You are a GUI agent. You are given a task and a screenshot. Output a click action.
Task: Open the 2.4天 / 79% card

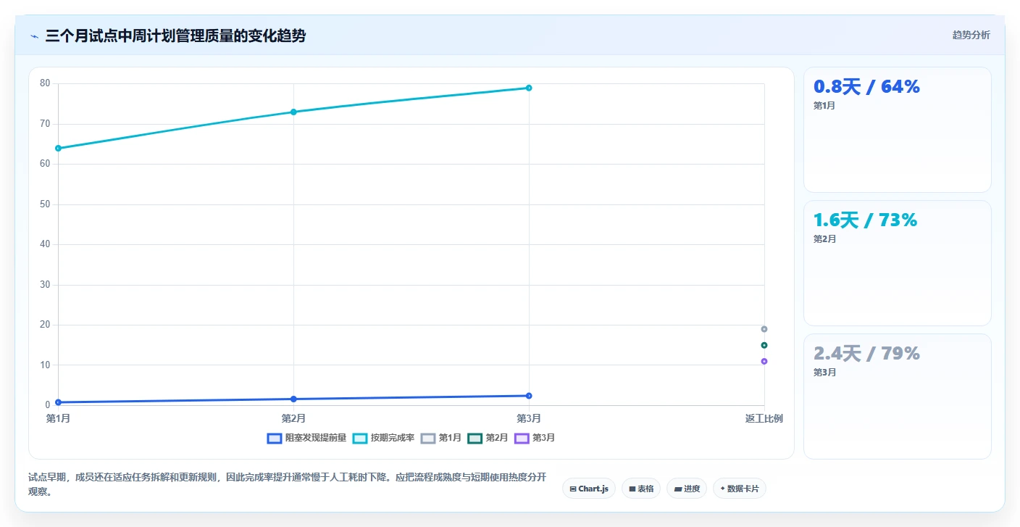tap(897, 397)
